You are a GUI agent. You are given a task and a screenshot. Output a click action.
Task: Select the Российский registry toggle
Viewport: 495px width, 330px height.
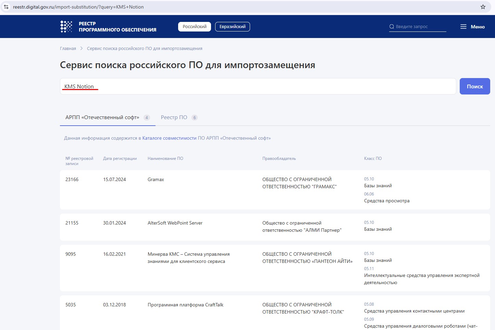point(195,27)
